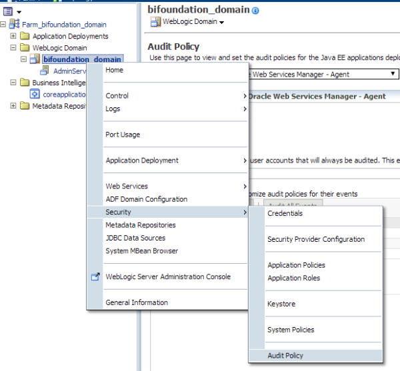
Task: Select the Security menu entry
Action: pos(167,212)
